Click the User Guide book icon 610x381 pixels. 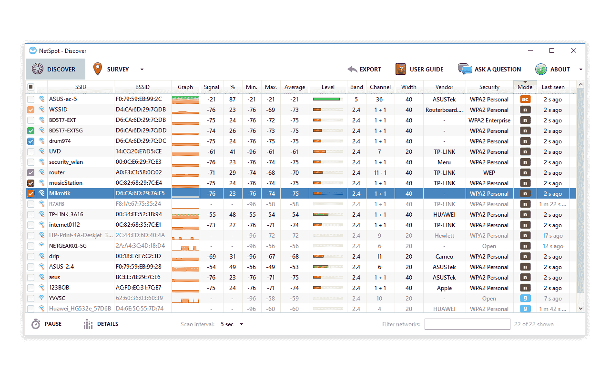[x=401, y=69]
